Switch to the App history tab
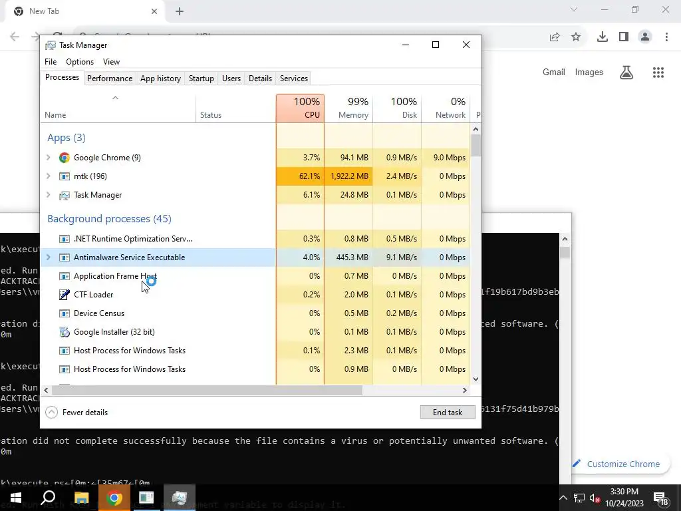This screenshot has width=681, height=511. coord(160,79)
